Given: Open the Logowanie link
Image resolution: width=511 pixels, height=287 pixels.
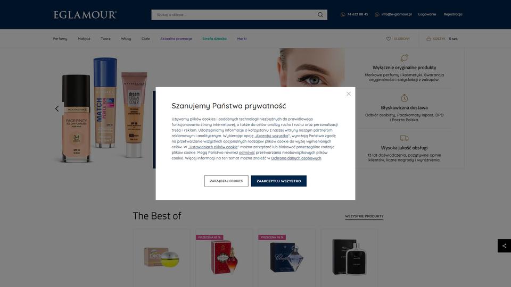Looking at the screenshot, I should tap(427, 14).
